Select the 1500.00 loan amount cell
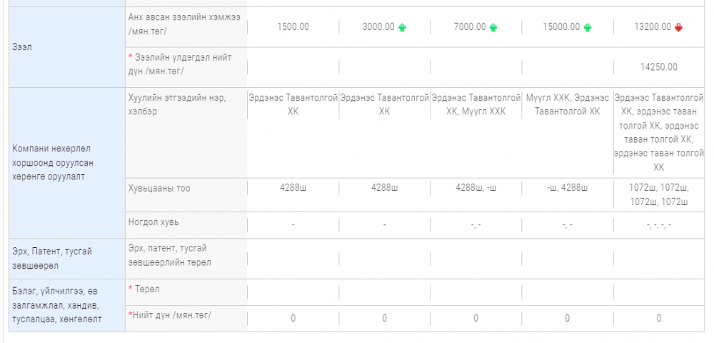 click(x=293, y=27)
